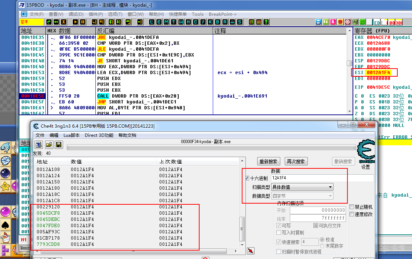
Task: Click the 重新搜索 button
Action: [x=268, y=161]
